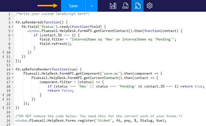
Task: Open the settings gear icon
Action: pyautogui.click(x=149, y=6)
